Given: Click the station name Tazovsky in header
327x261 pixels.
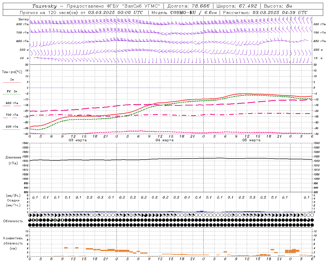Looking at the screenshot, I should (x=44, y=6).
